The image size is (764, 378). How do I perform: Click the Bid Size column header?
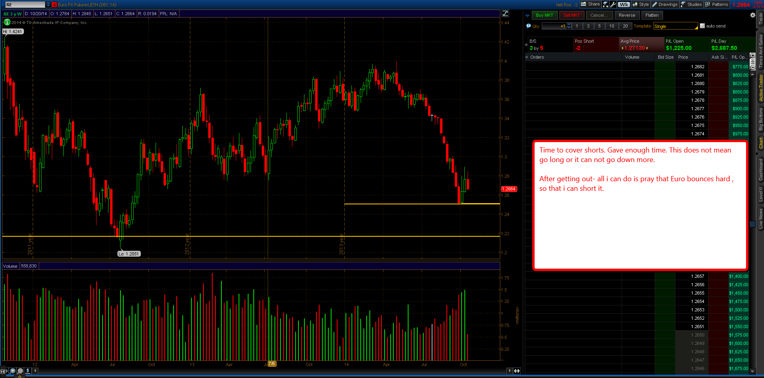coord(665,57)
